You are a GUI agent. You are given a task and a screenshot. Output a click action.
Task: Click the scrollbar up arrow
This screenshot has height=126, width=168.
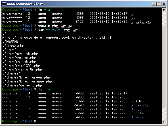[x=164, y=10]
